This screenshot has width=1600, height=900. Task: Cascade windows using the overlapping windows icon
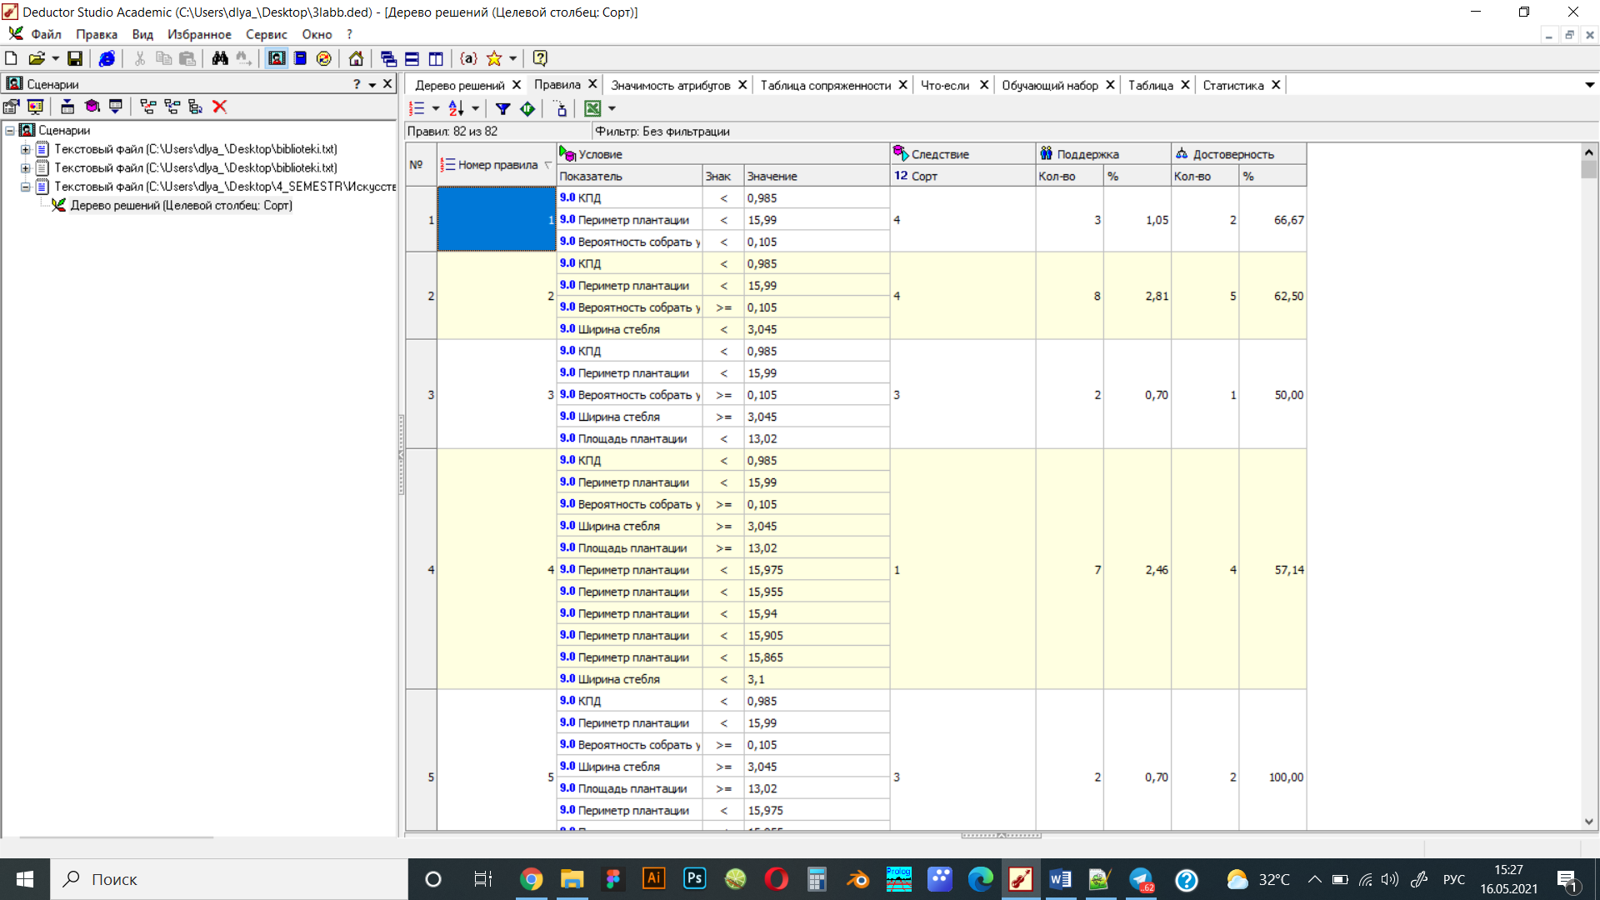coord(388,58)
